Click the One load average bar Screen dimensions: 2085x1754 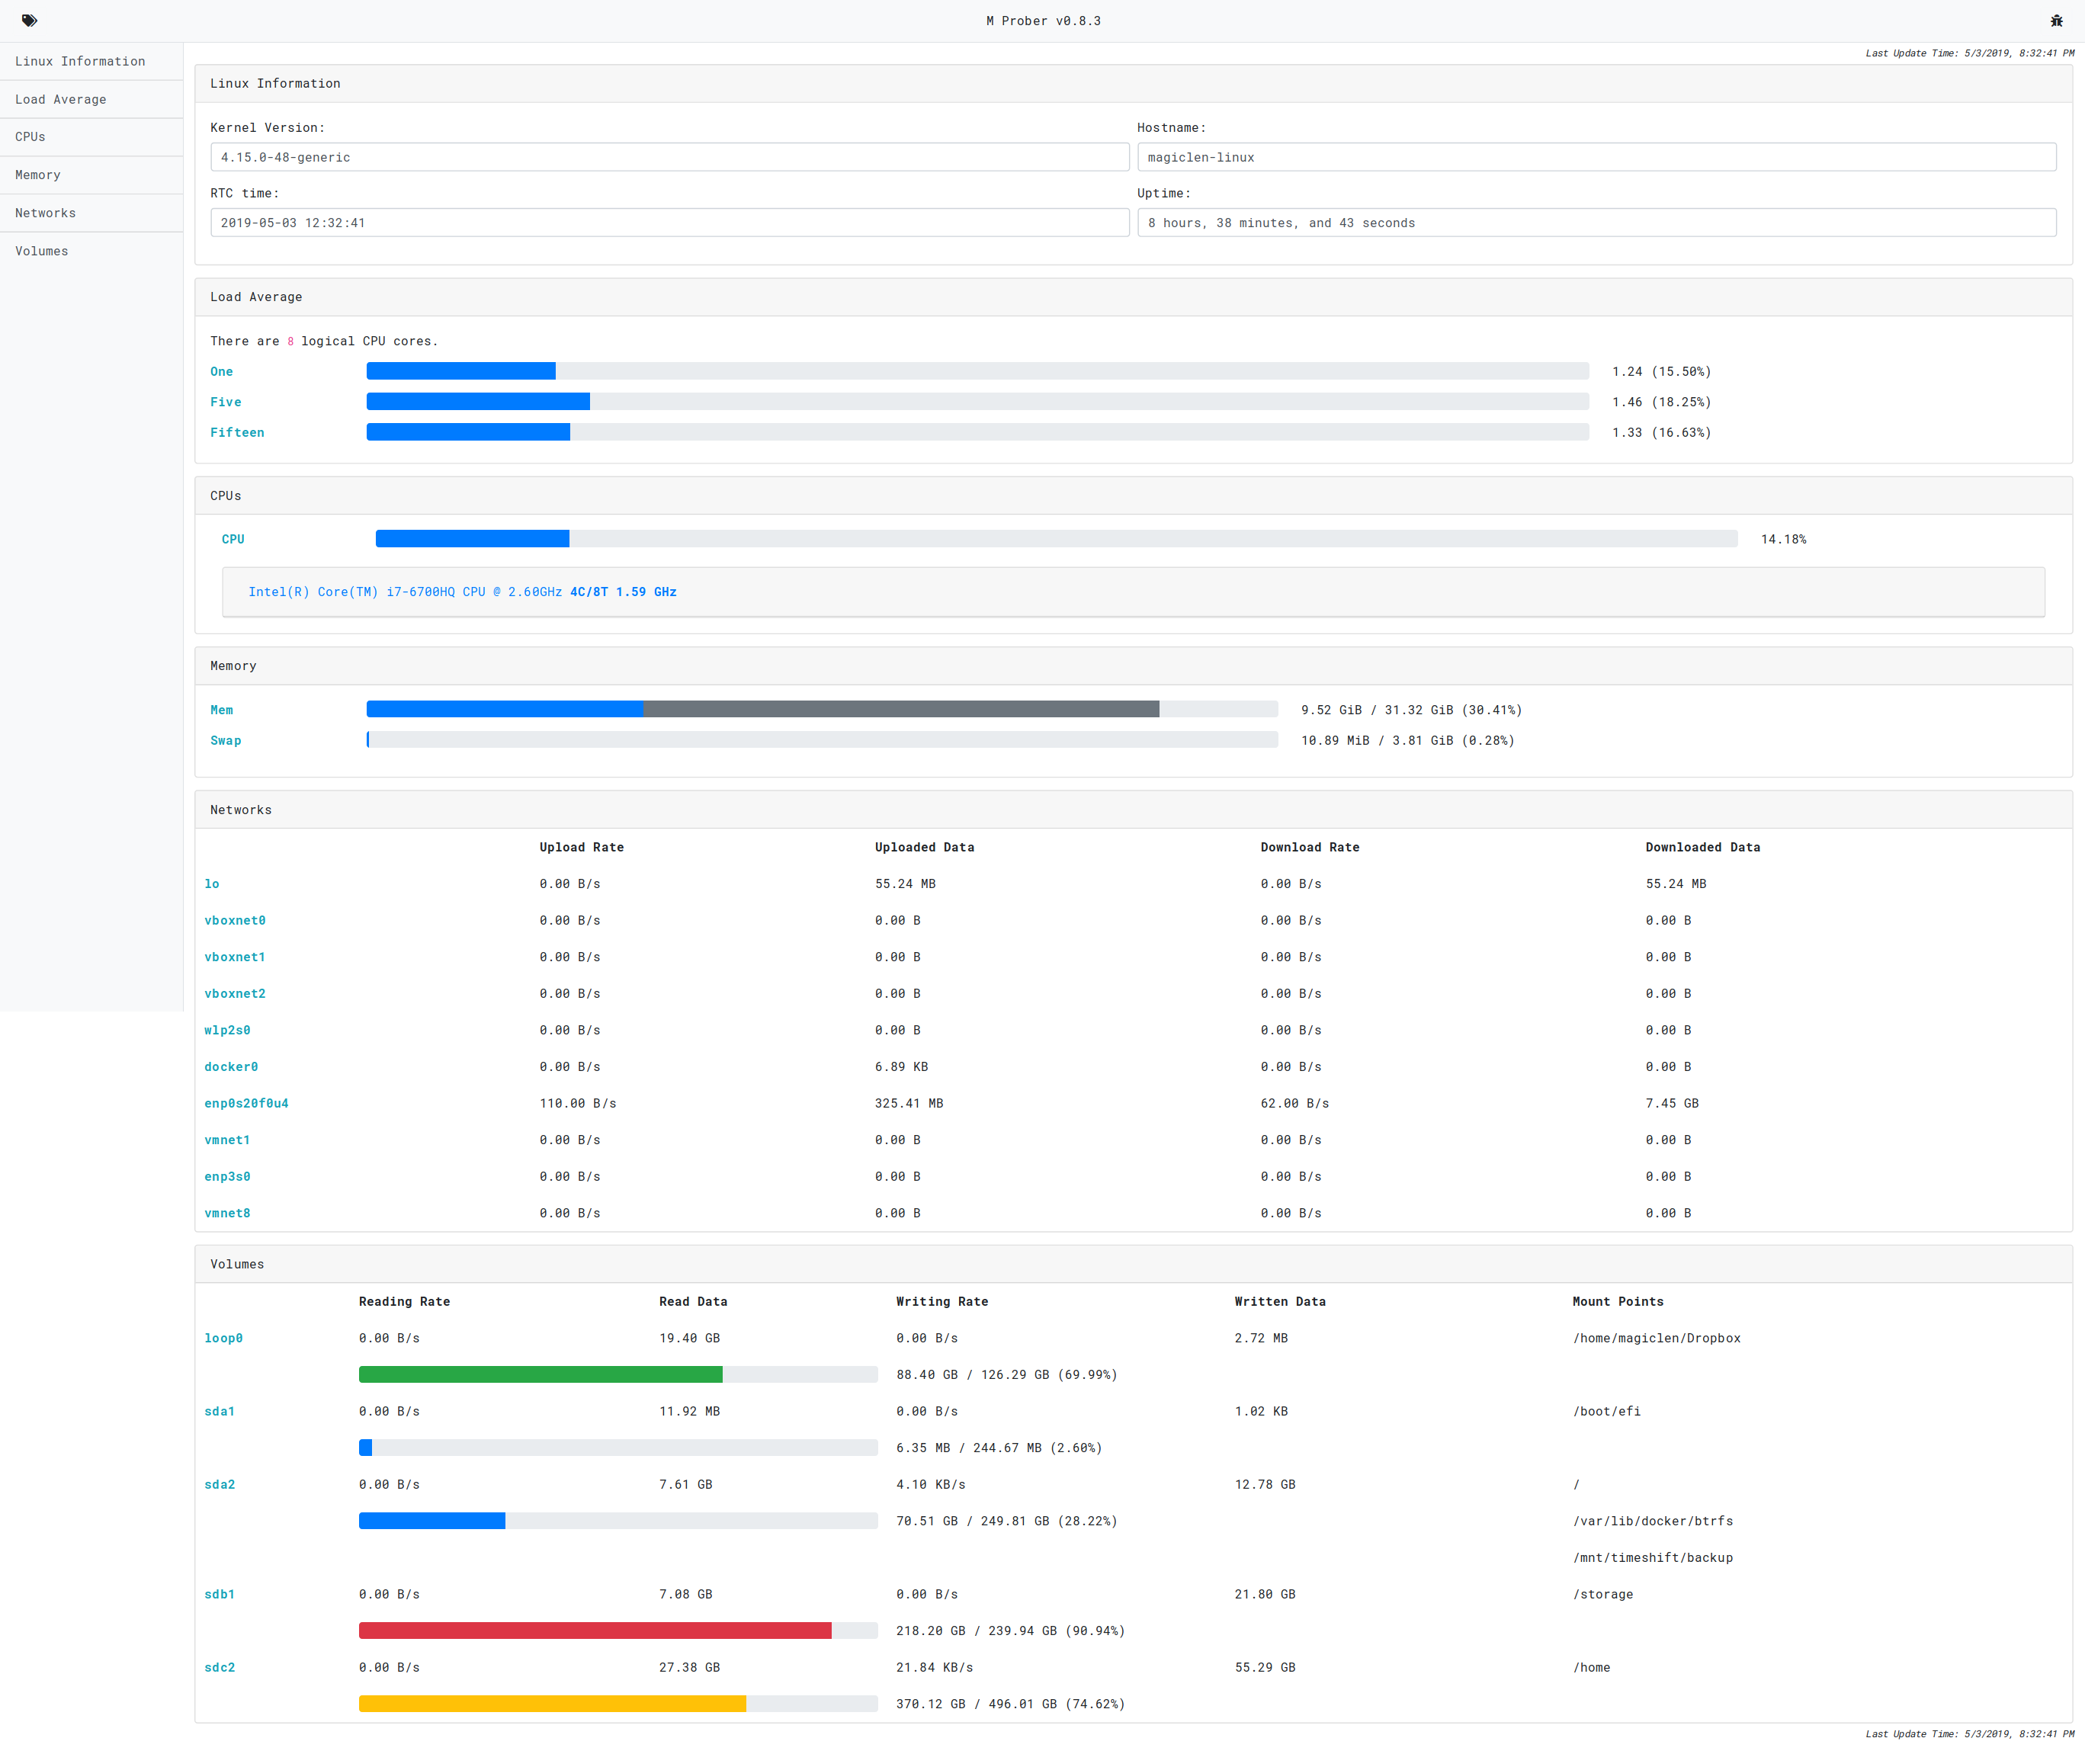pos(977,372)
